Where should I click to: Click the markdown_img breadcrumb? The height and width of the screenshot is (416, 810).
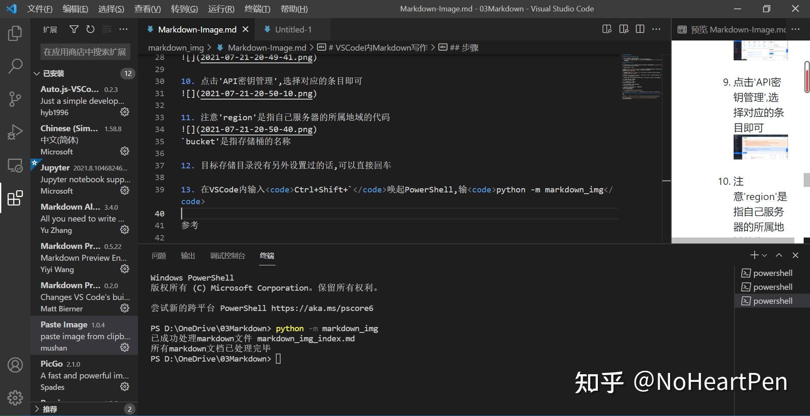[176, 47]
